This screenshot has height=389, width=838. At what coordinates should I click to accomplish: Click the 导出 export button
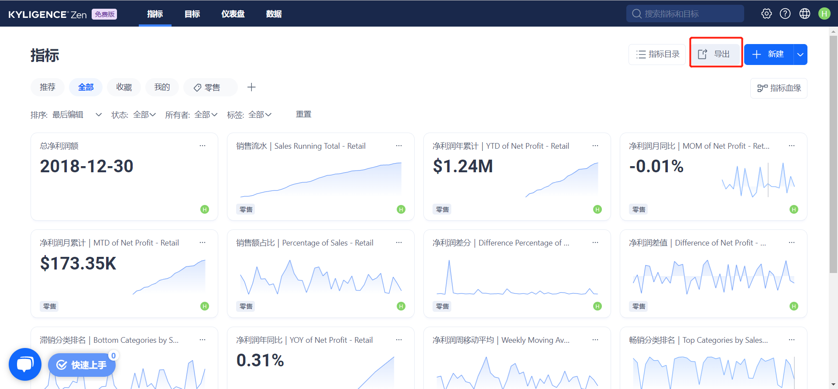click(x=716, y=55)
